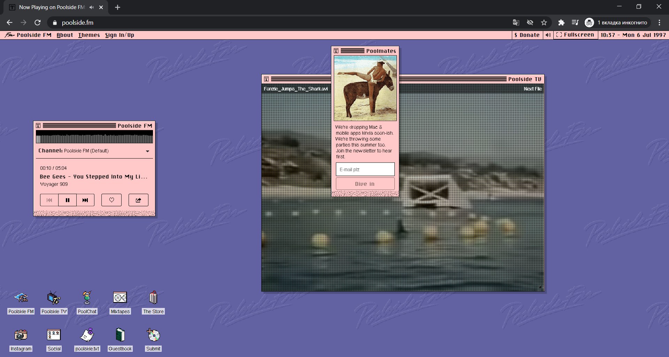This screenshot has width=669, height=357.
Task: Go back in browser history
Action: click(9, 23)
